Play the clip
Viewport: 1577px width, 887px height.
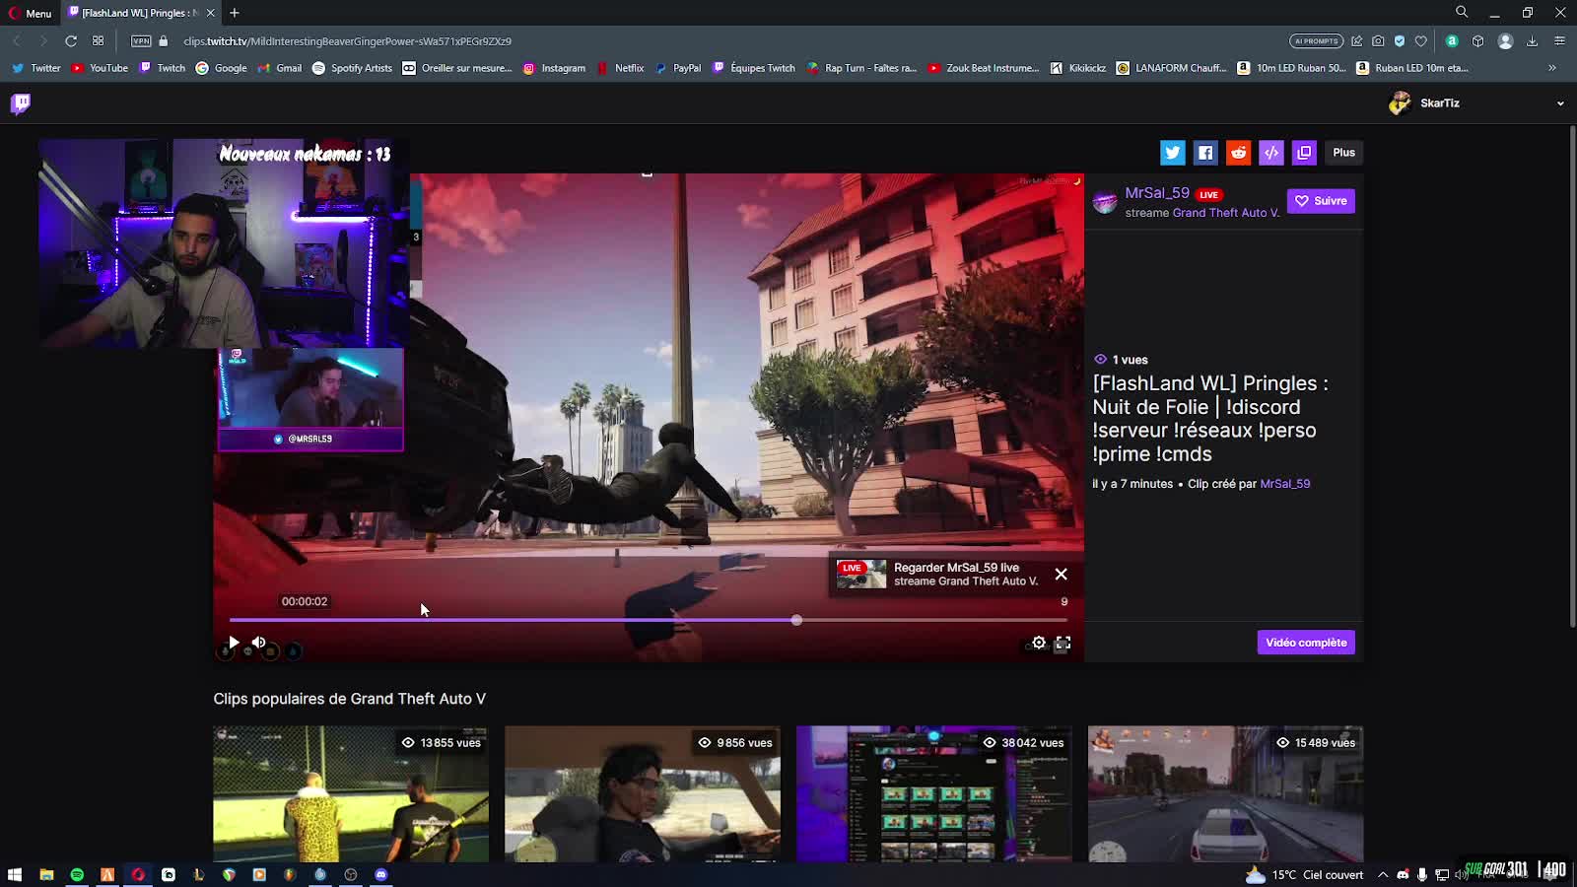pyautogui.click(x=234, y=643)
